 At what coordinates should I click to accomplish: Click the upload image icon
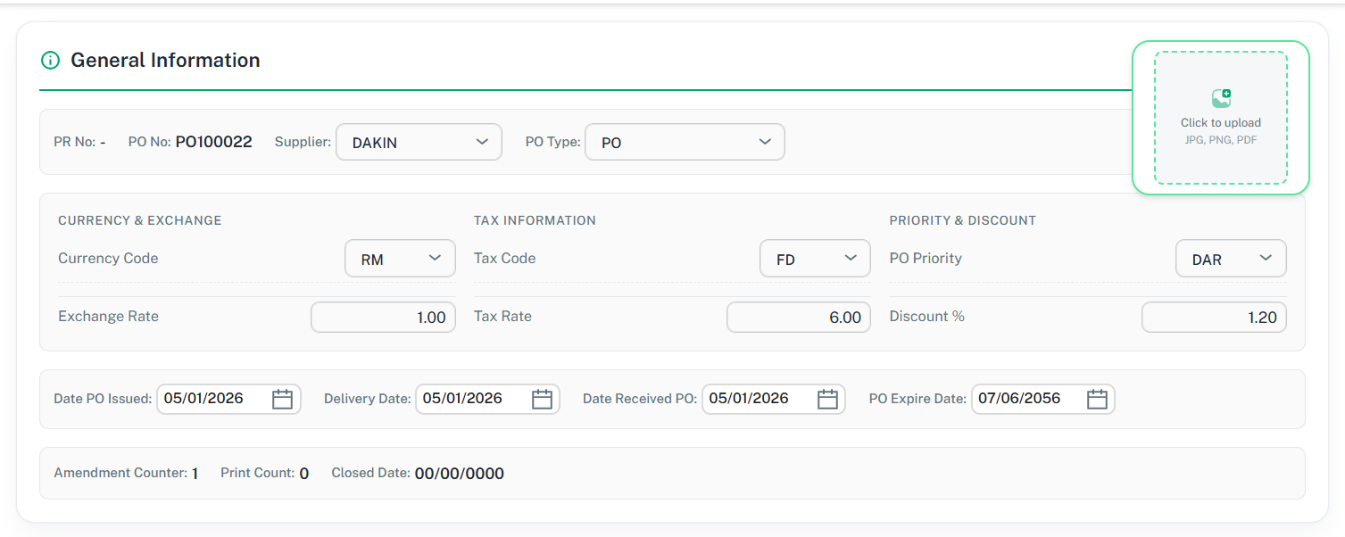(x=1221, y=98)
